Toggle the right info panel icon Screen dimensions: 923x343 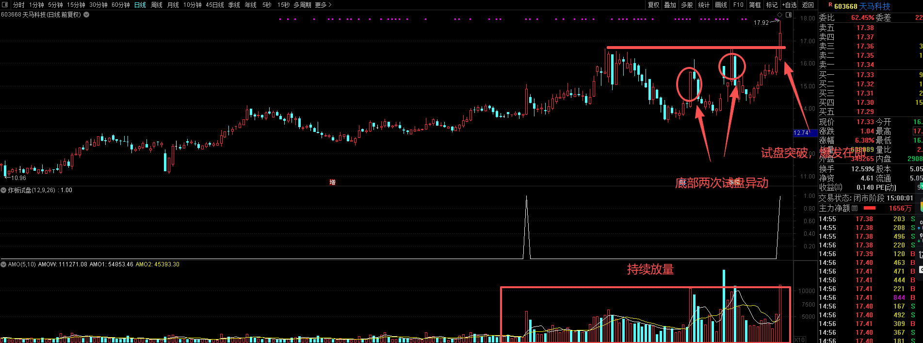pos(789,15)
